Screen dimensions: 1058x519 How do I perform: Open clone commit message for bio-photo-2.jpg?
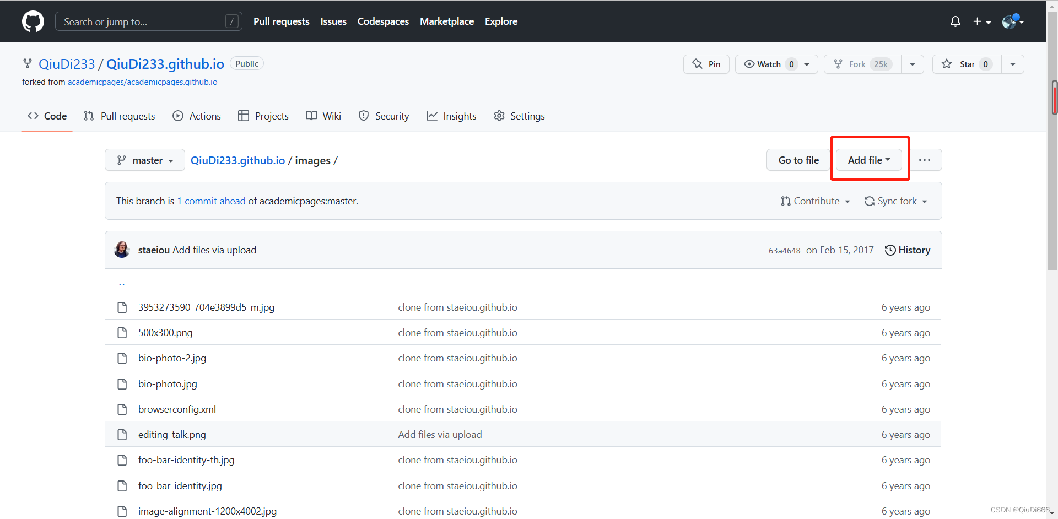[457, 358]
